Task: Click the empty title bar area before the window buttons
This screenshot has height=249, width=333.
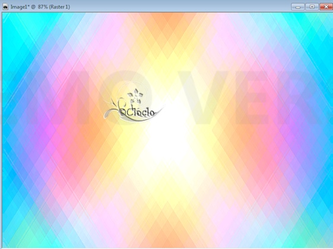Action: tap(180, 7)
